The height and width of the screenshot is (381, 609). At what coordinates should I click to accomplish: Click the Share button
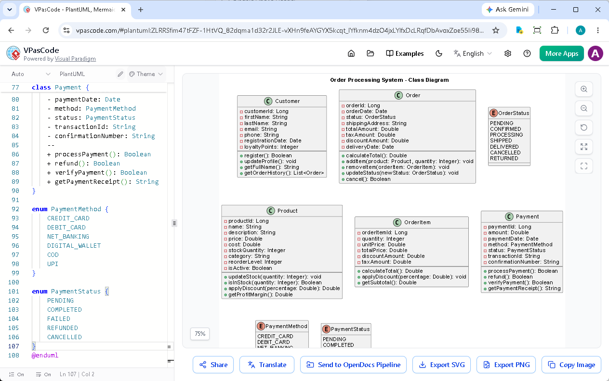[213, 365]
